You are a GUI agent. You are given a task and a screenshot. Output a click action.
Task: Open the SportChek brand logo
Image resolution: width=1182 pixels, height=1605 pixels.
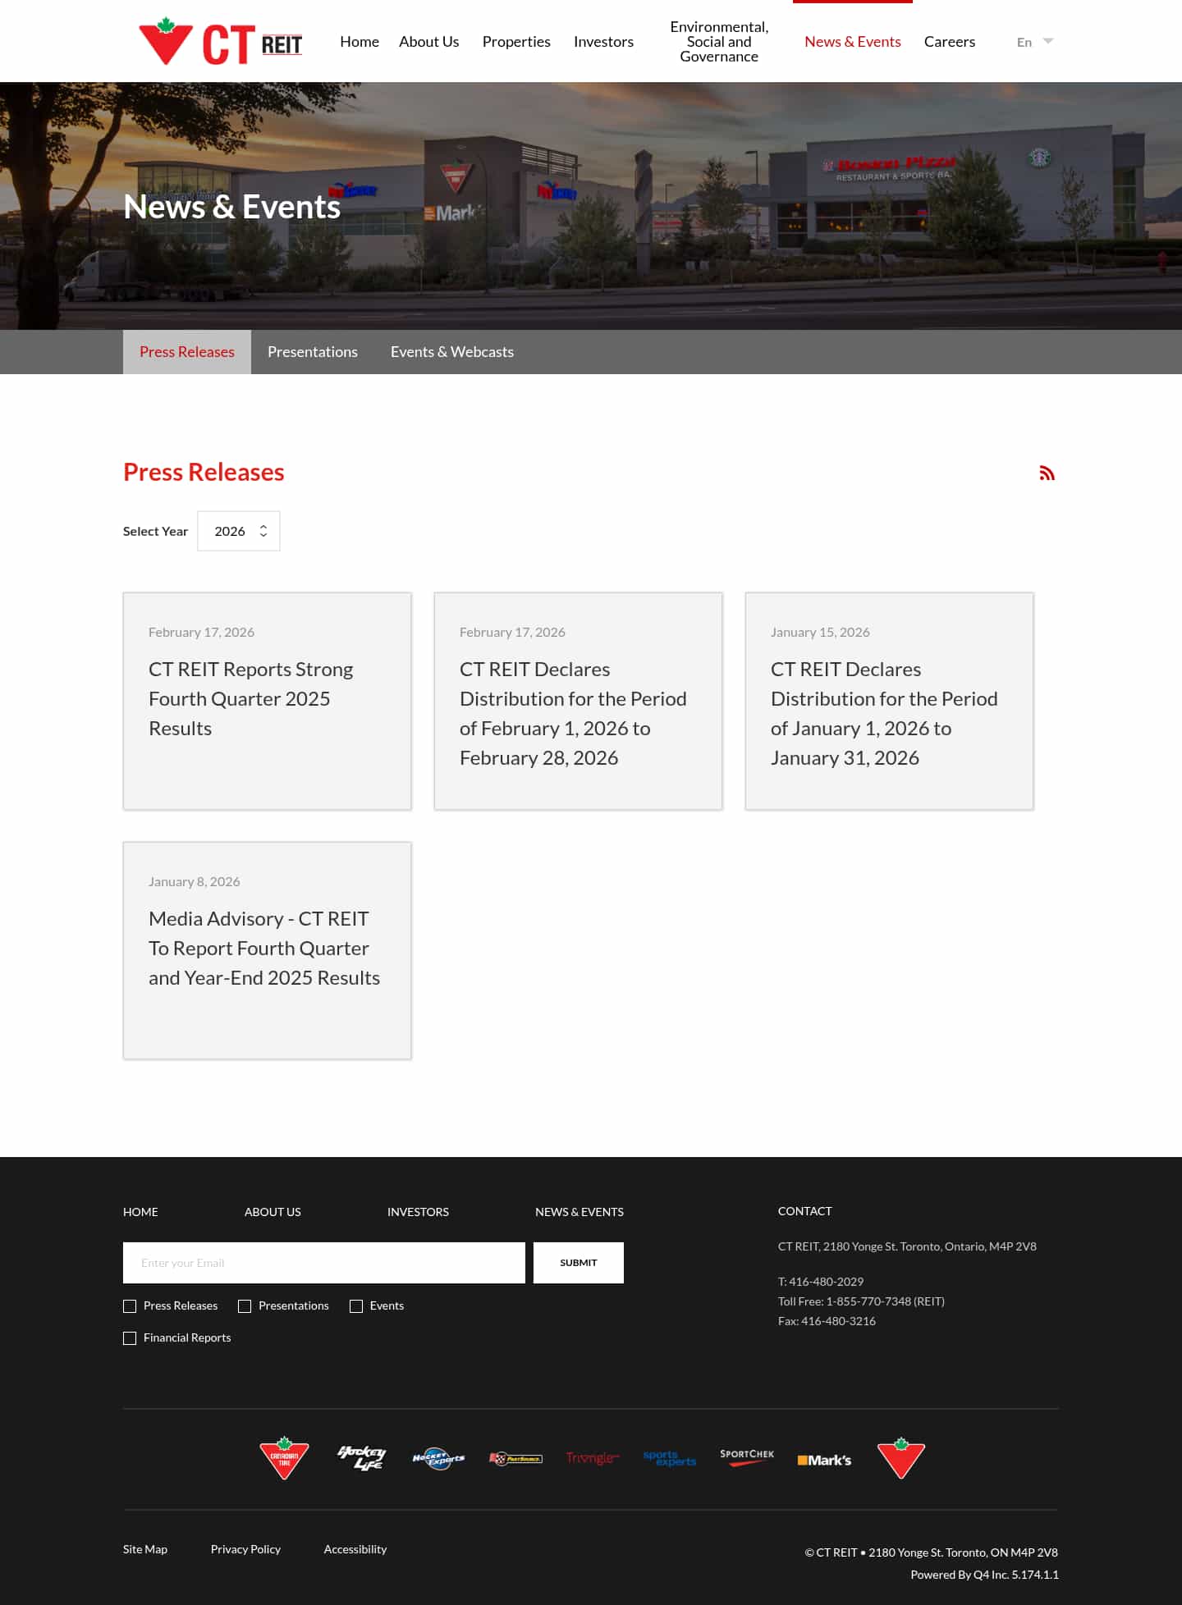(747, 1457)
